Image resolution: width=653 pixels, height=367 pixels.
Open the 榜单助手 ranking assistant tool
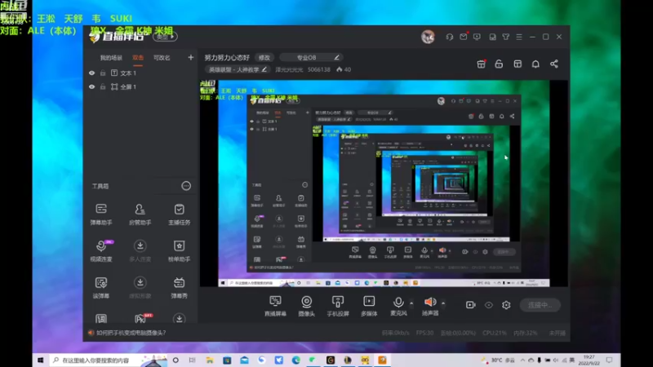pos(179,251)
